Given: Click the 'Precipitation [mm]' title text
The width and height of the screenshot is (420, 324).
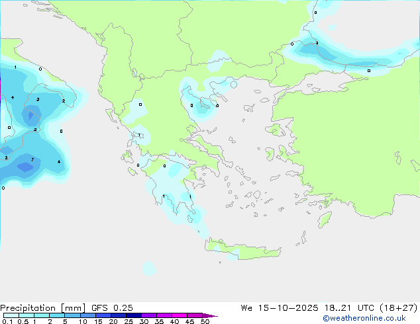Looking at the screenshot, I should [43, 308].
